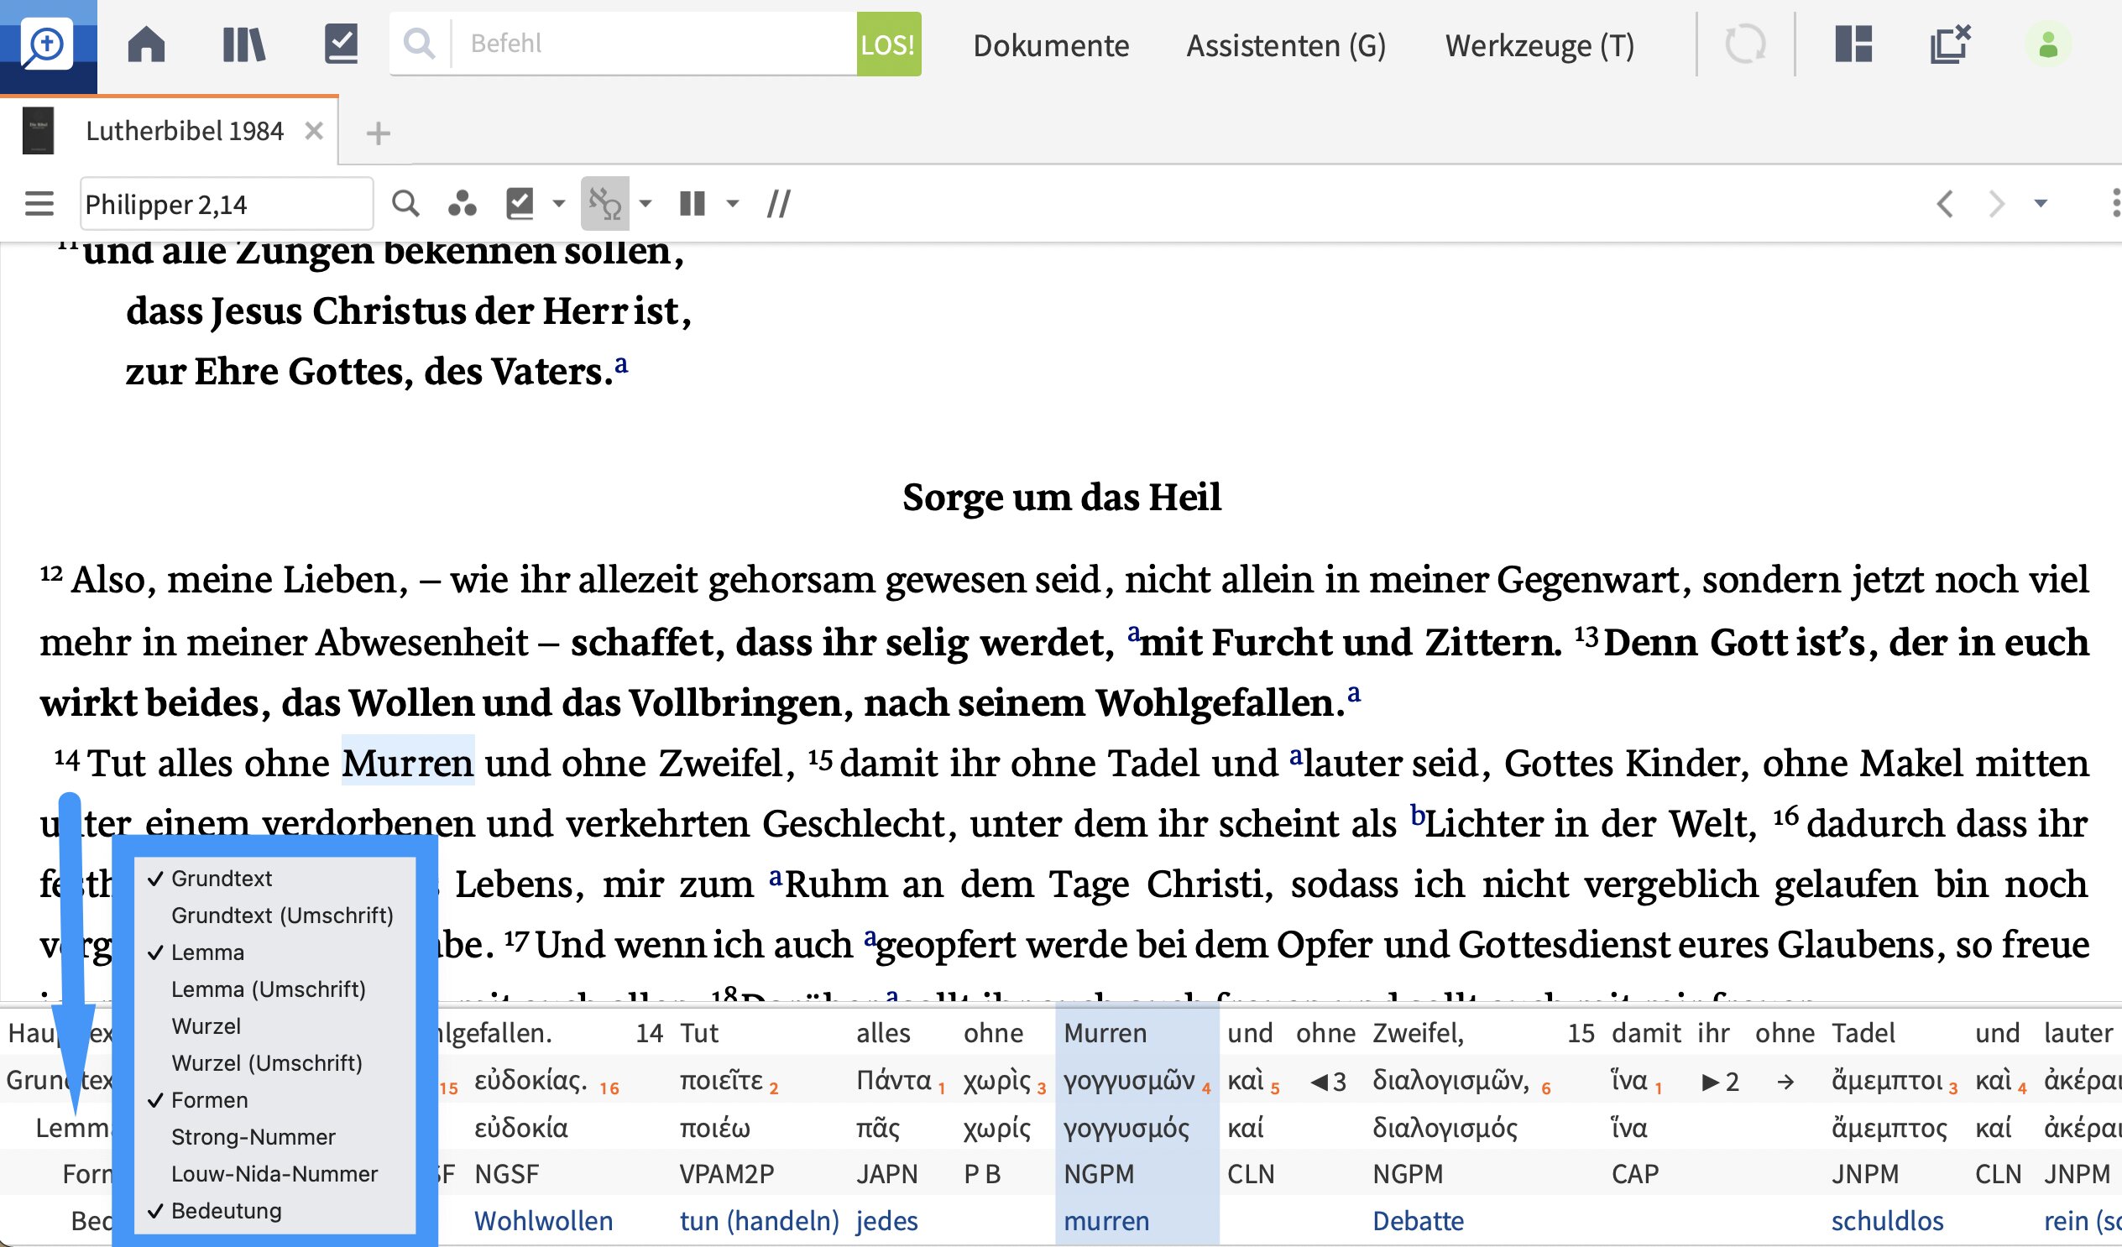Add a new tab with plus
This screenshot has height=1247, width=2122.
point(378,133)
